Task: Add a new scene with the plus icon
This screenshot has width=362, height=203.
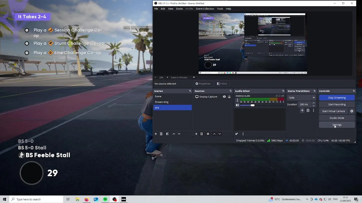Action: (x=156, y=134)
